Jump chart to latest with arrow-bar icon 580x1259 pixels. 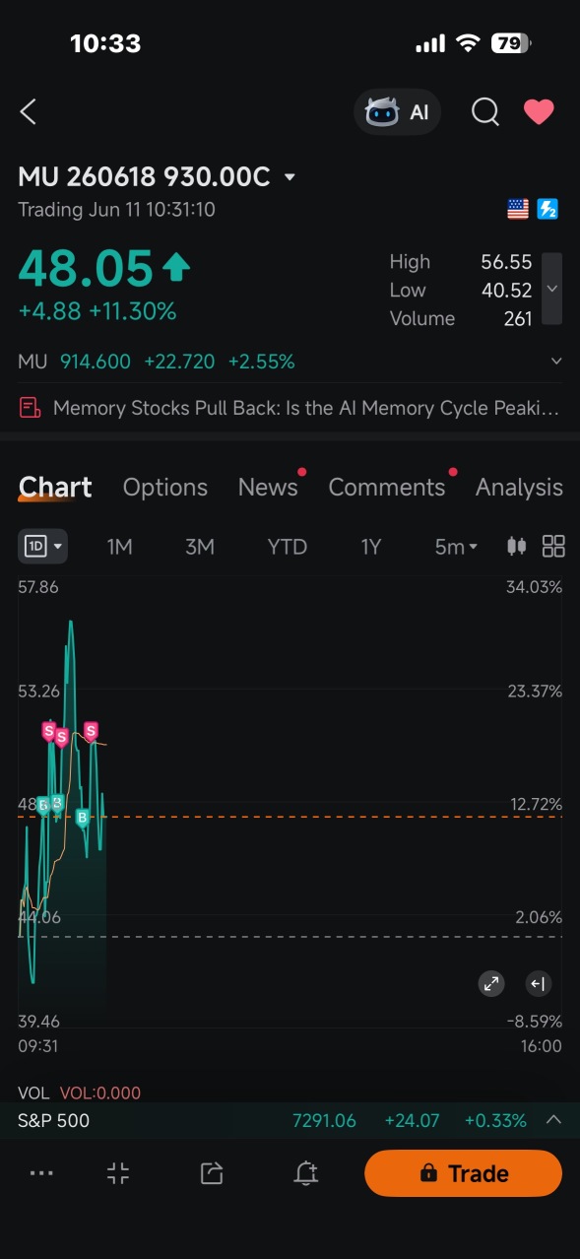(x=538, y=983)
